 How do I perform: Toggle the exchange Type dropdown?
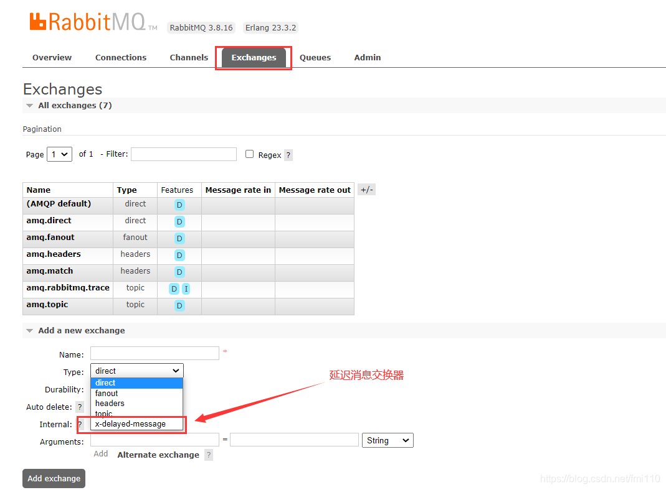coord(137,371)
